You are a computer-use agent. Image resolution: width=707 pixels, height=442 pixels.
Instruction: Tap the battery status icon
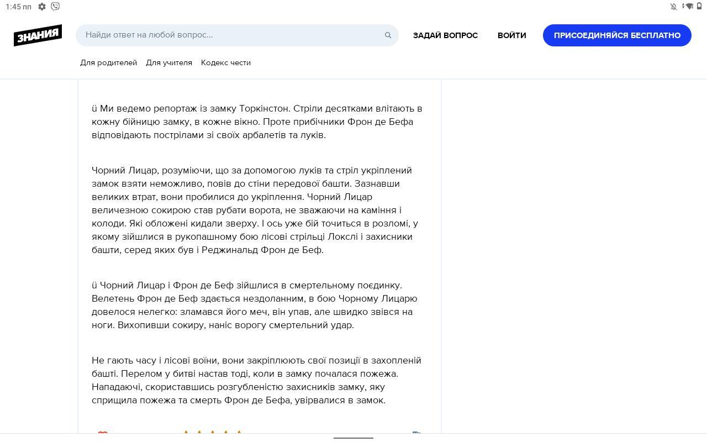click(699, 7)
